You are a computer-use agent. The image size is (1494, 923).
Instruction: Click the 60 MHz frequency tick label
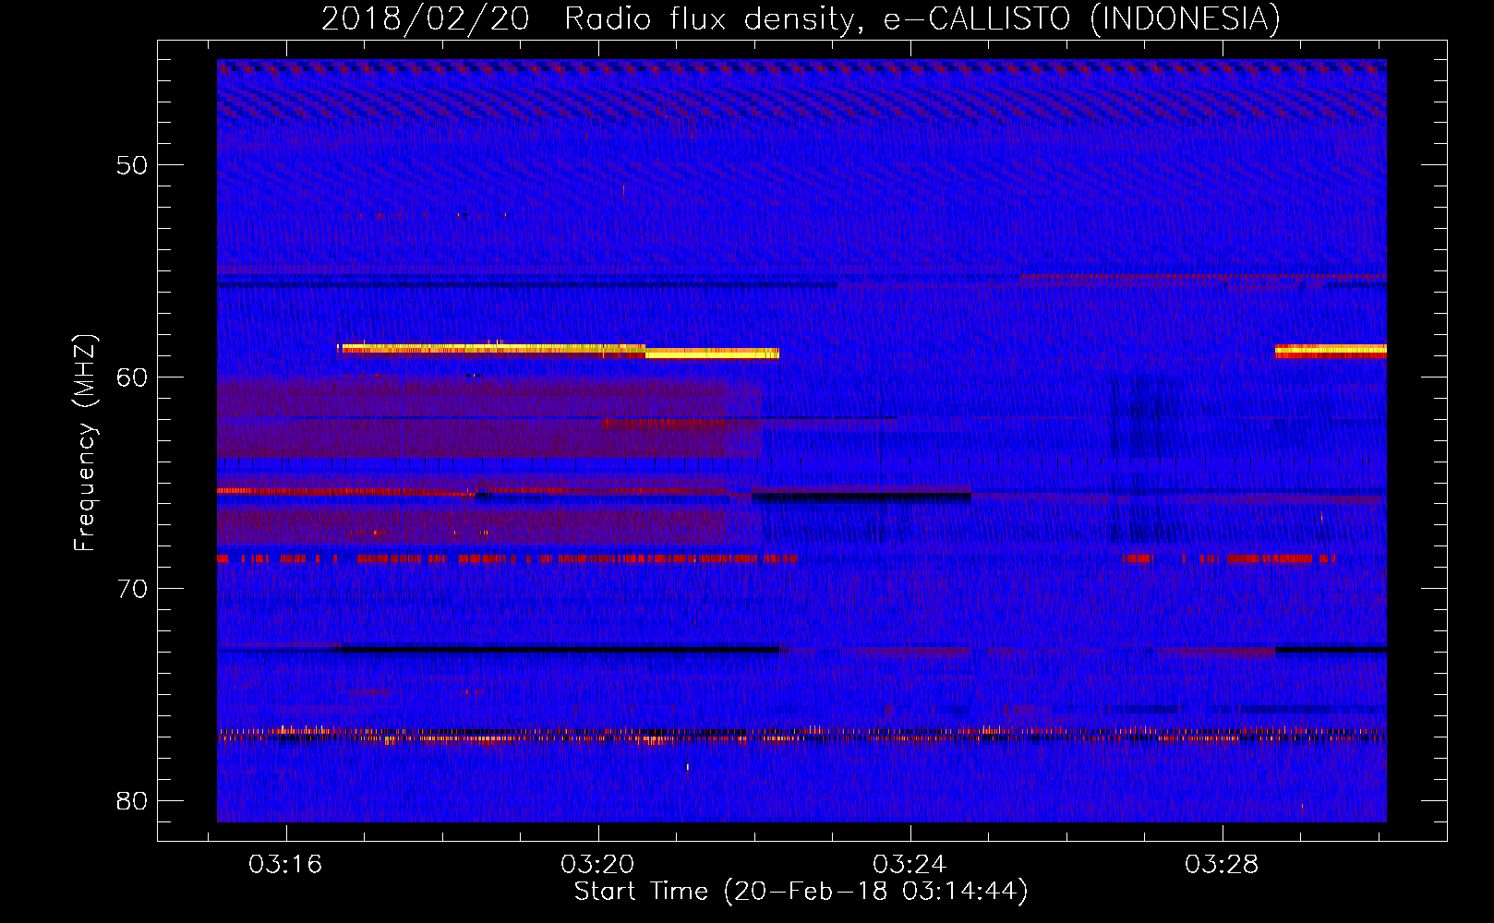click(131, 377)
